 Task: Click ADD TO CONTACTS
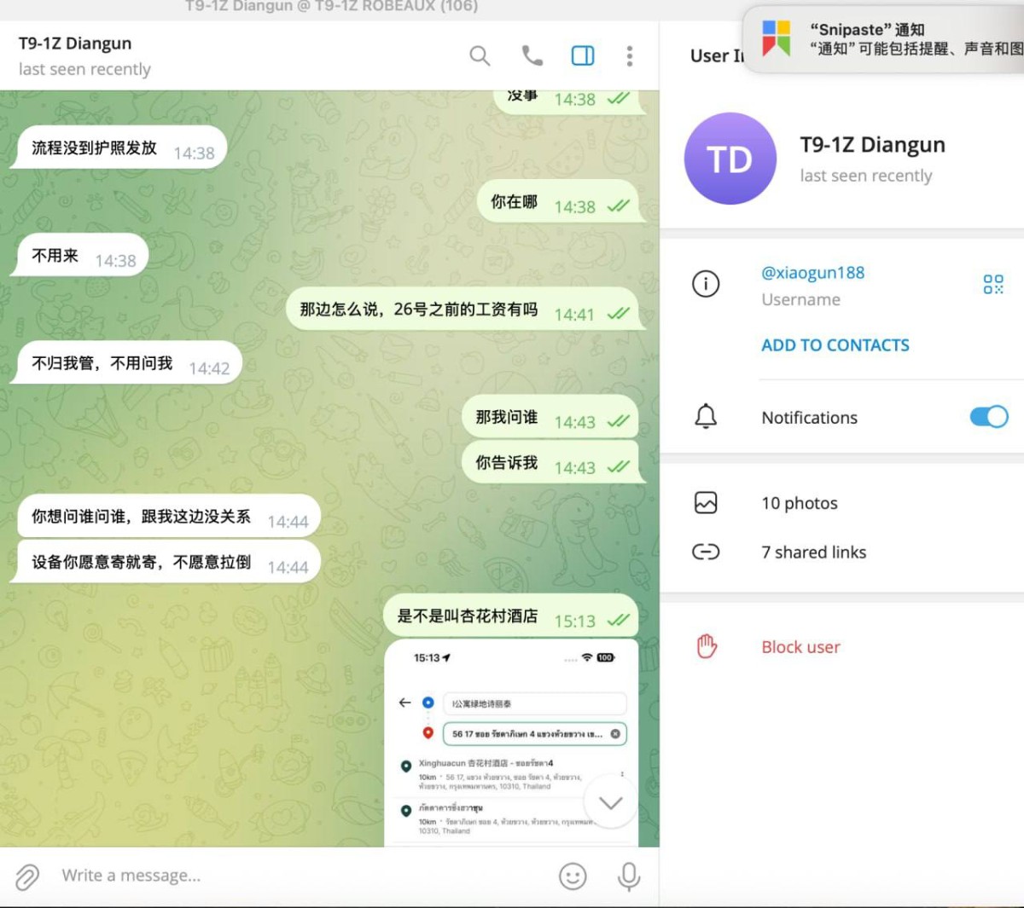(x=835, y=345)
